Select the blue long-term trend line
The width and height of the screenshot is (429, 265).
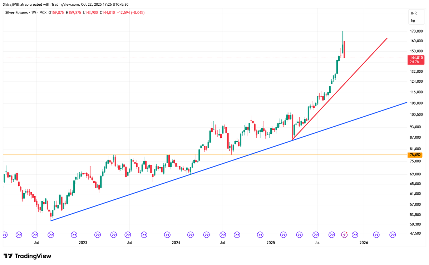click(x=229, y=161)
